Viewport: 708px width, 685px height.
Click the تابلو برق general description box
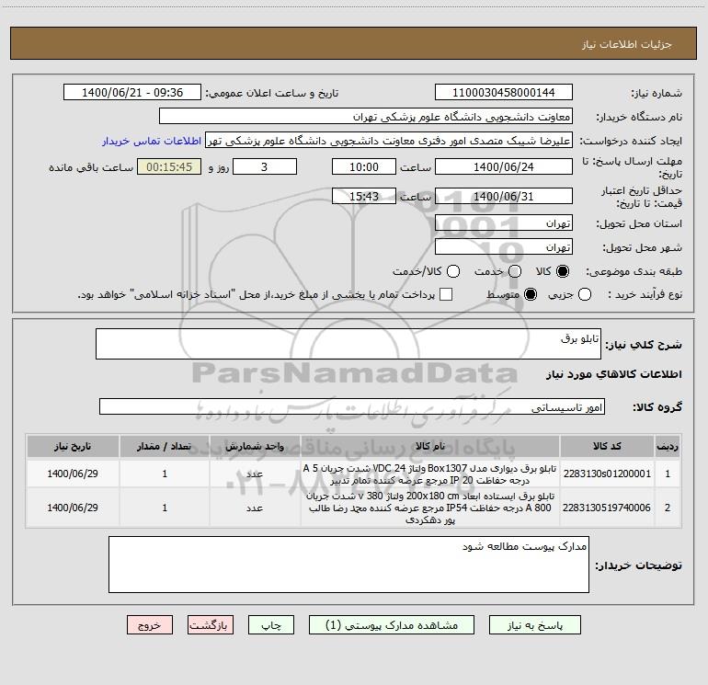(348, 344)
